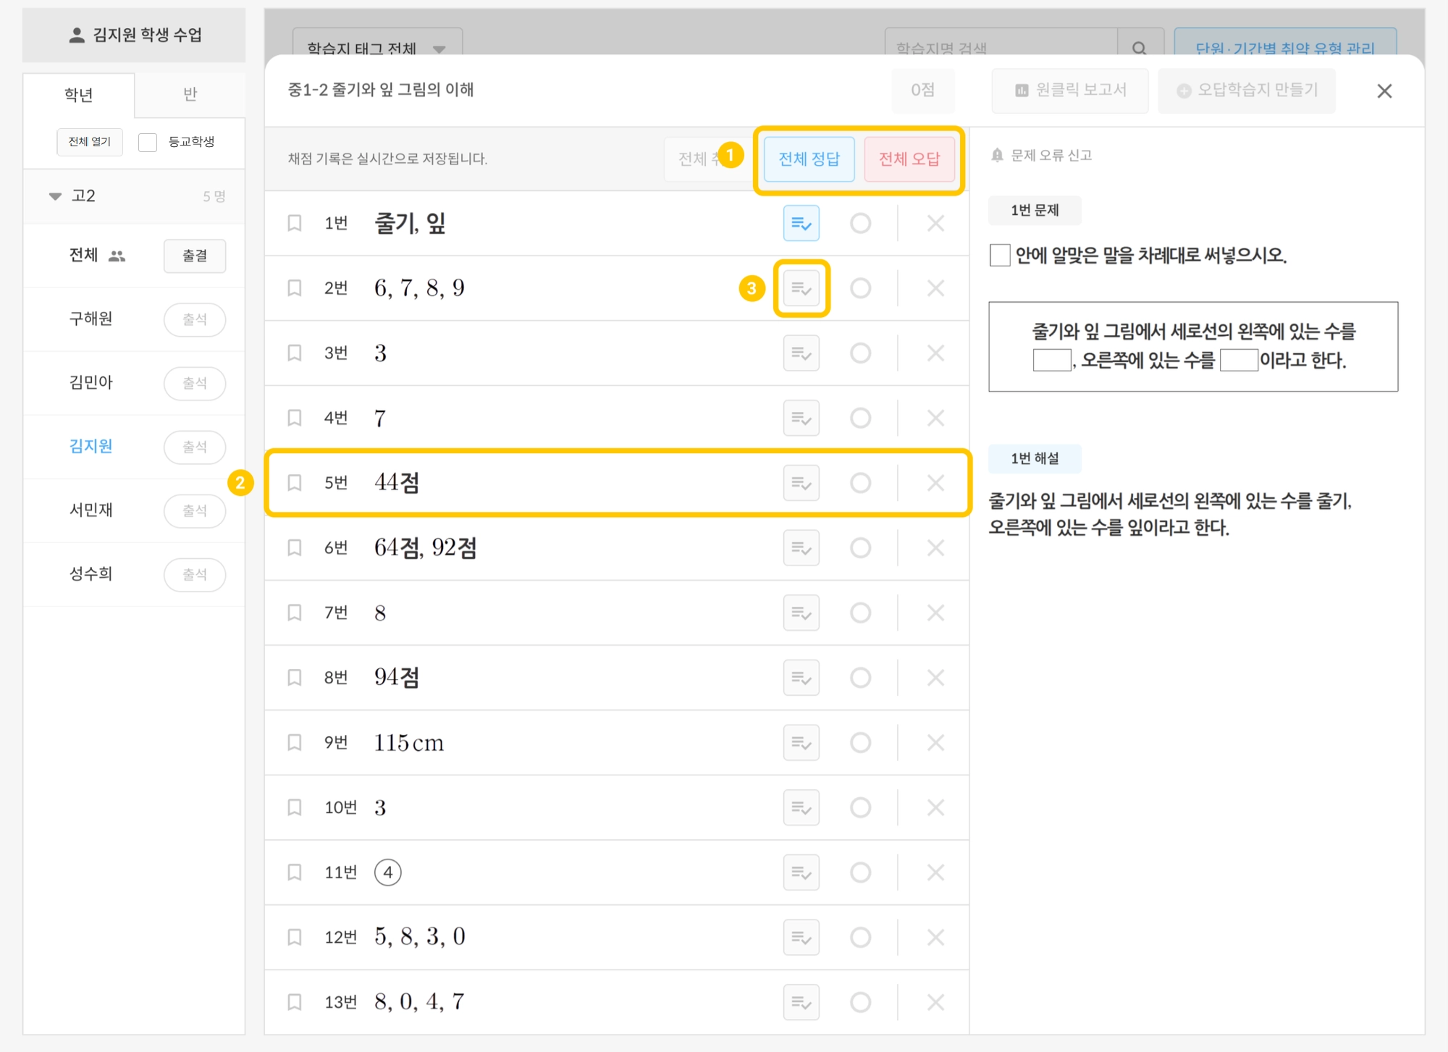Open the answer detail icon for question 6번
1448x1052 pixels.
(x=801, y=548)
